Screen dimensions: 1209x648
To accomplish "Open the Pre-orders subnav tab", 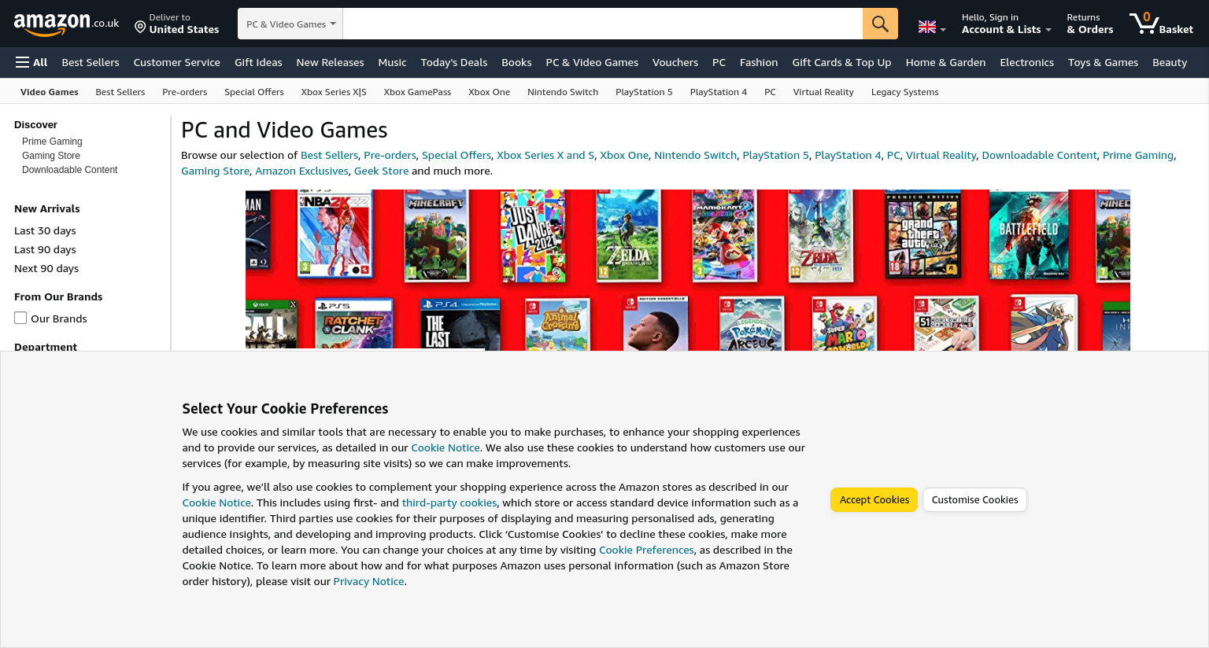I will pyautogui.click(x=184, y=92).
